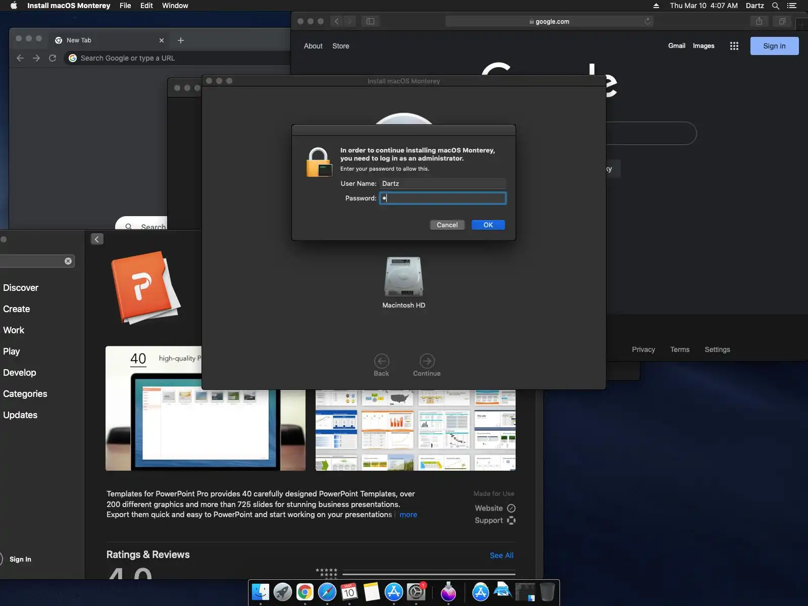Open the Images link on Google
Image resolution: width=808 pixels, height=606 pixels.
click(x=703, y=46)
